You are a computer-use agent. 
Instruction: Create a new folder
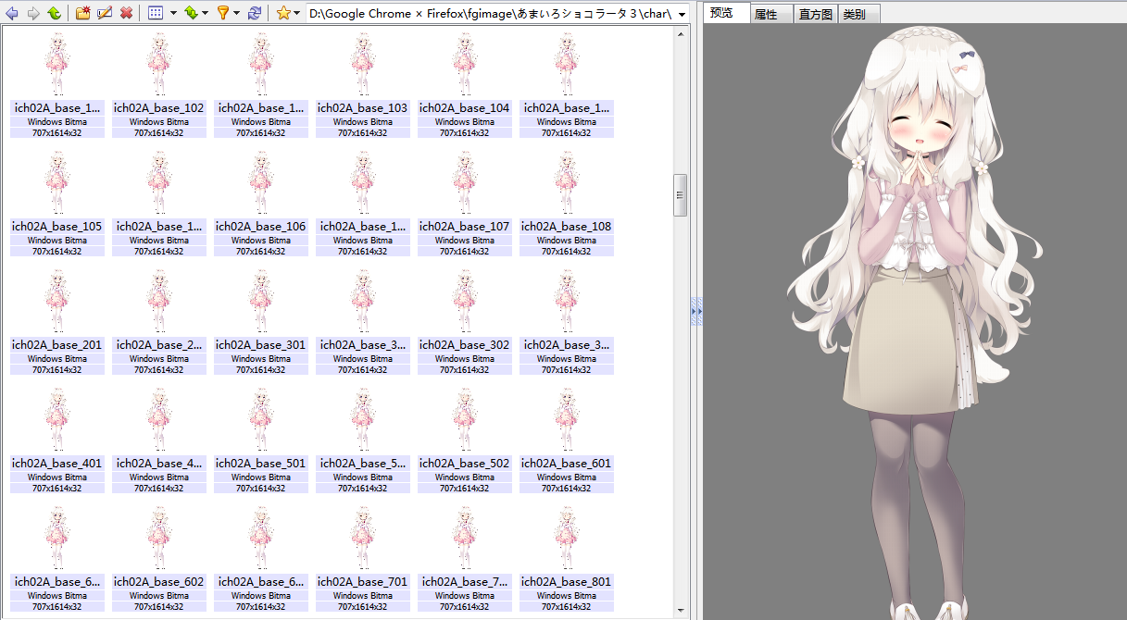83,13
